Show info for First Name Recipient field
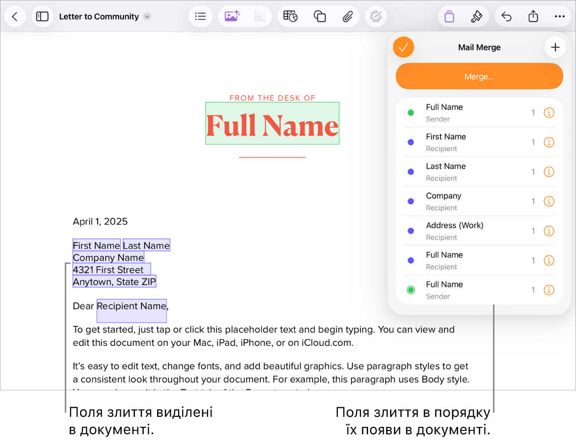576x443 pixels. click(549, 142)
